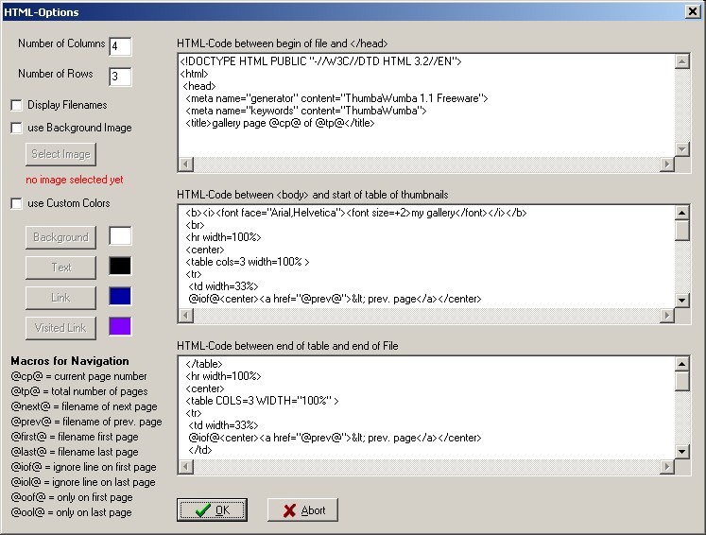Select the purple Visited Link color swatch
This screenshot has height=535, width=706.
coord(120,327)
